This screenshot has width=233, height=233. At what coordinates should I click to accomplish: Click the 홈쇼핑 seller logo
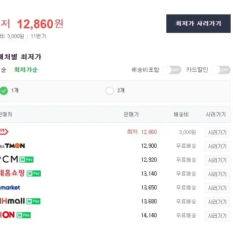coord(12,173)
